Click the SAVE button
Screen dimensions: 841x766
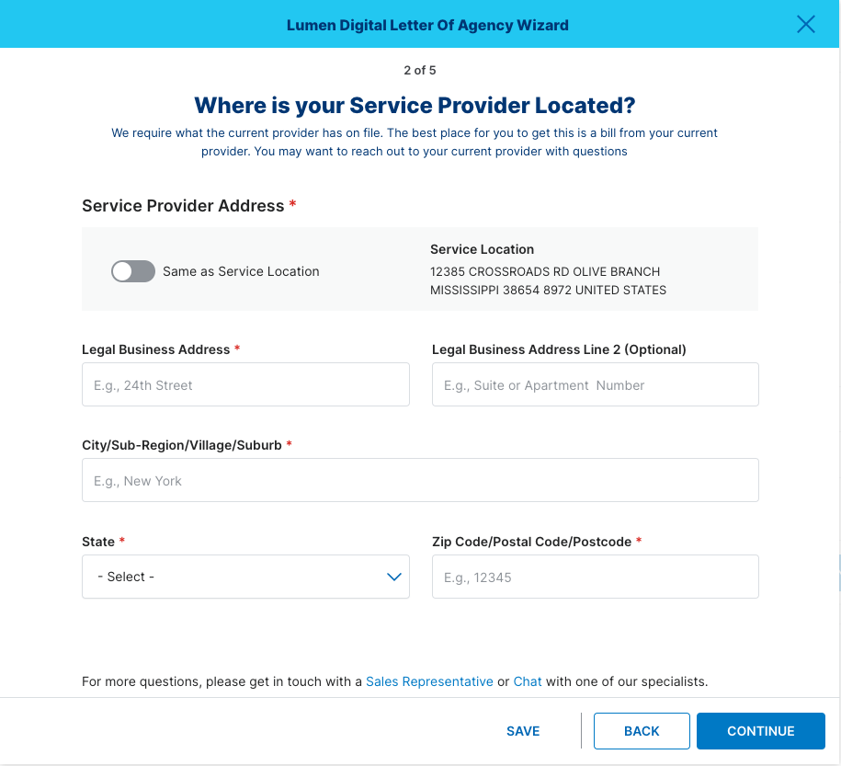(523, 731)
